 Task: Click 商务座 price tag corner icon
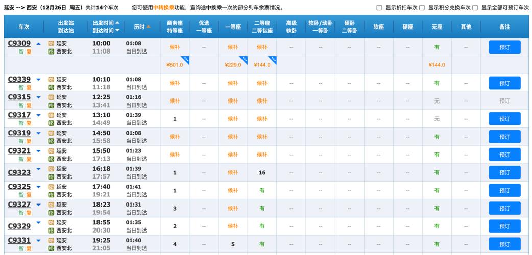pos(186,60)
